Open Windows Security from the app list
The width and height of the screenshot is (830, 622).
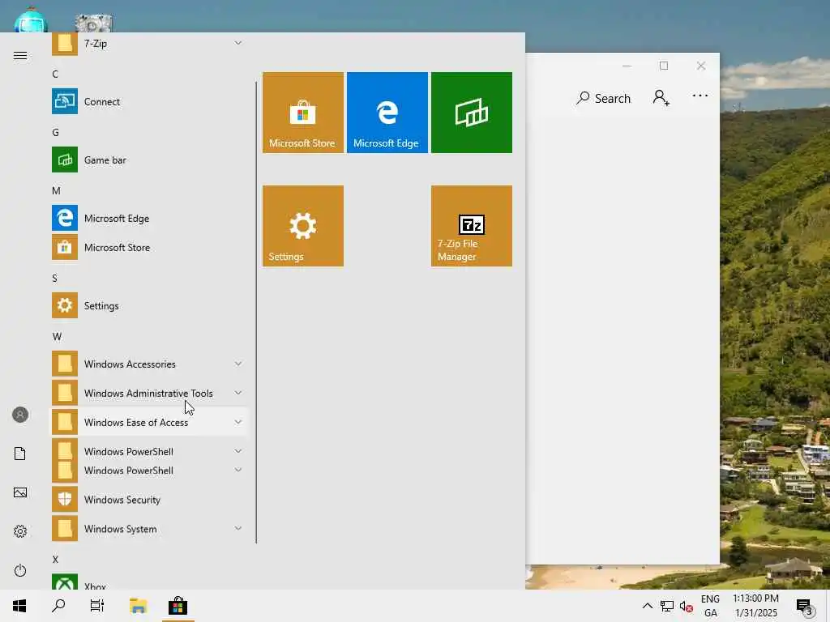pyautogui.click(x=149, y=499)
